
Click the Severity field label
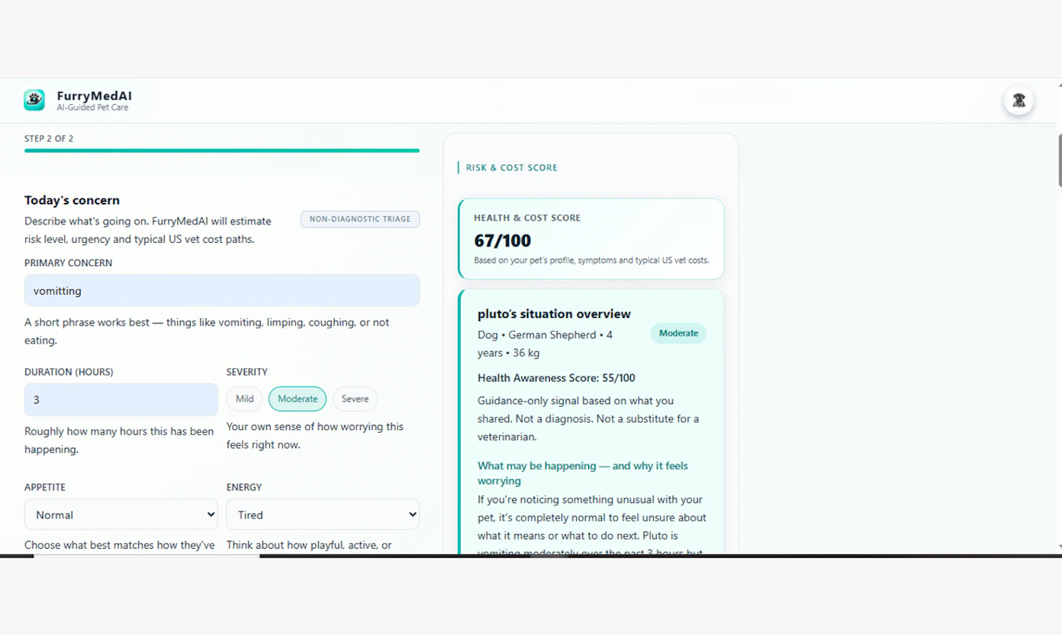(247, 372)
